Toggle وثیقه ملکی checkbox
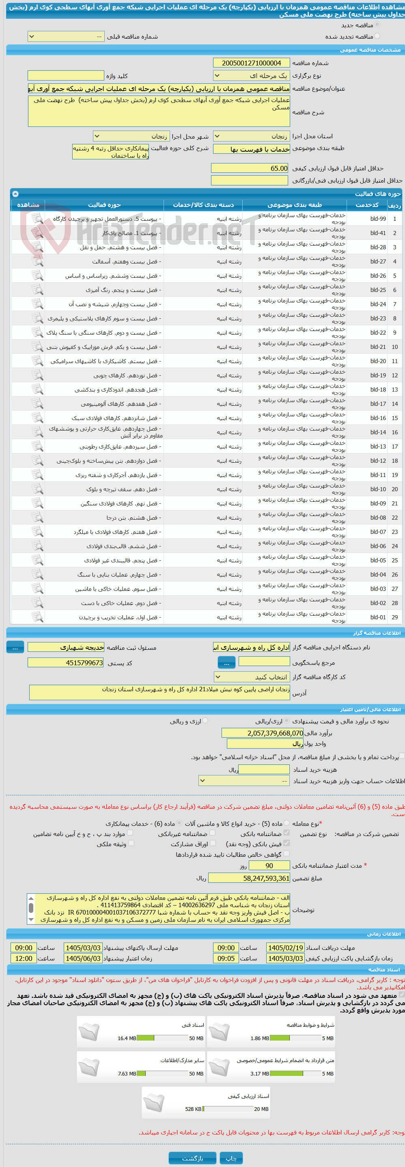Viewport: 405px width, 1167px height. (131, 844)
